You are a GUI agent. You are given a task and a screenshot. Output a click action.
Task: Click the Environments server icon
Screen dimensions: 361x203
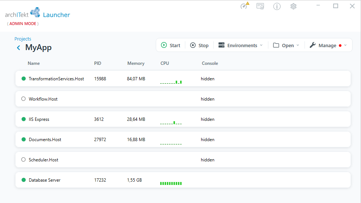(221, 45)
